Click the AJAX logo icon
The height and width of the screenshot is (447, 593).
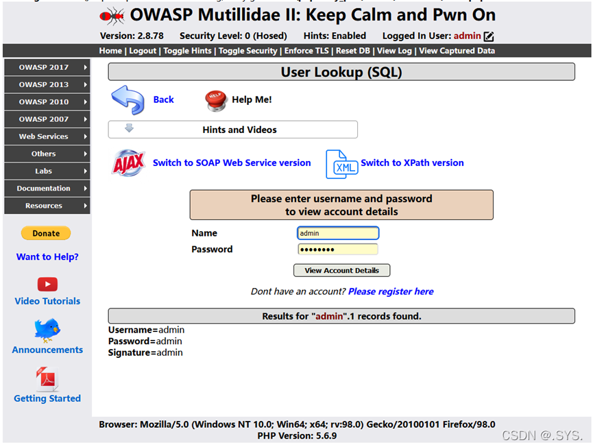pyautogui.click(x=129, y=163)
